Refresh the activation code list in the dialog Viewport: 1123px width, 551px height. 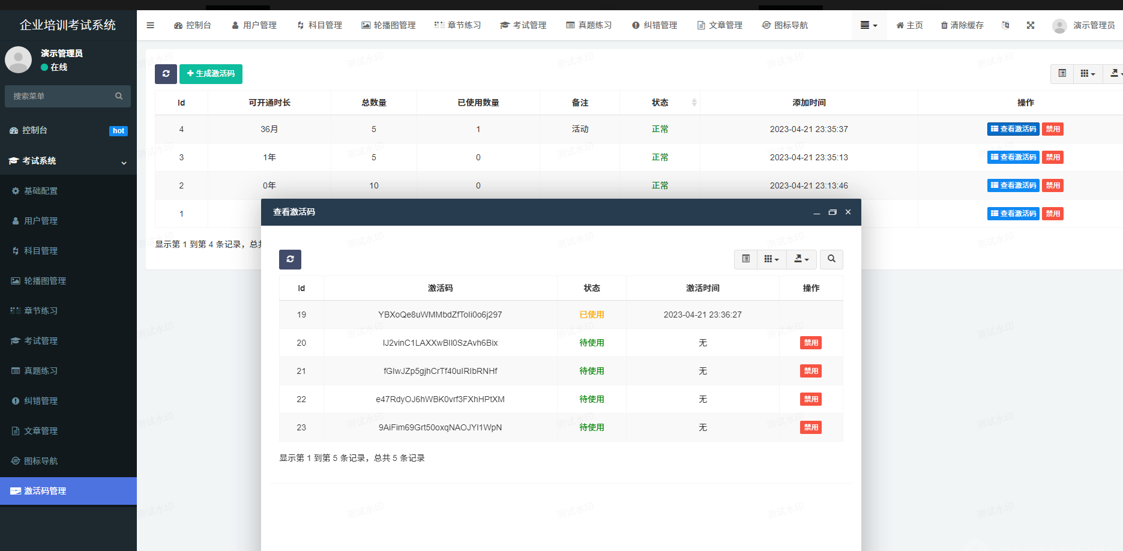tap(290, 259)
